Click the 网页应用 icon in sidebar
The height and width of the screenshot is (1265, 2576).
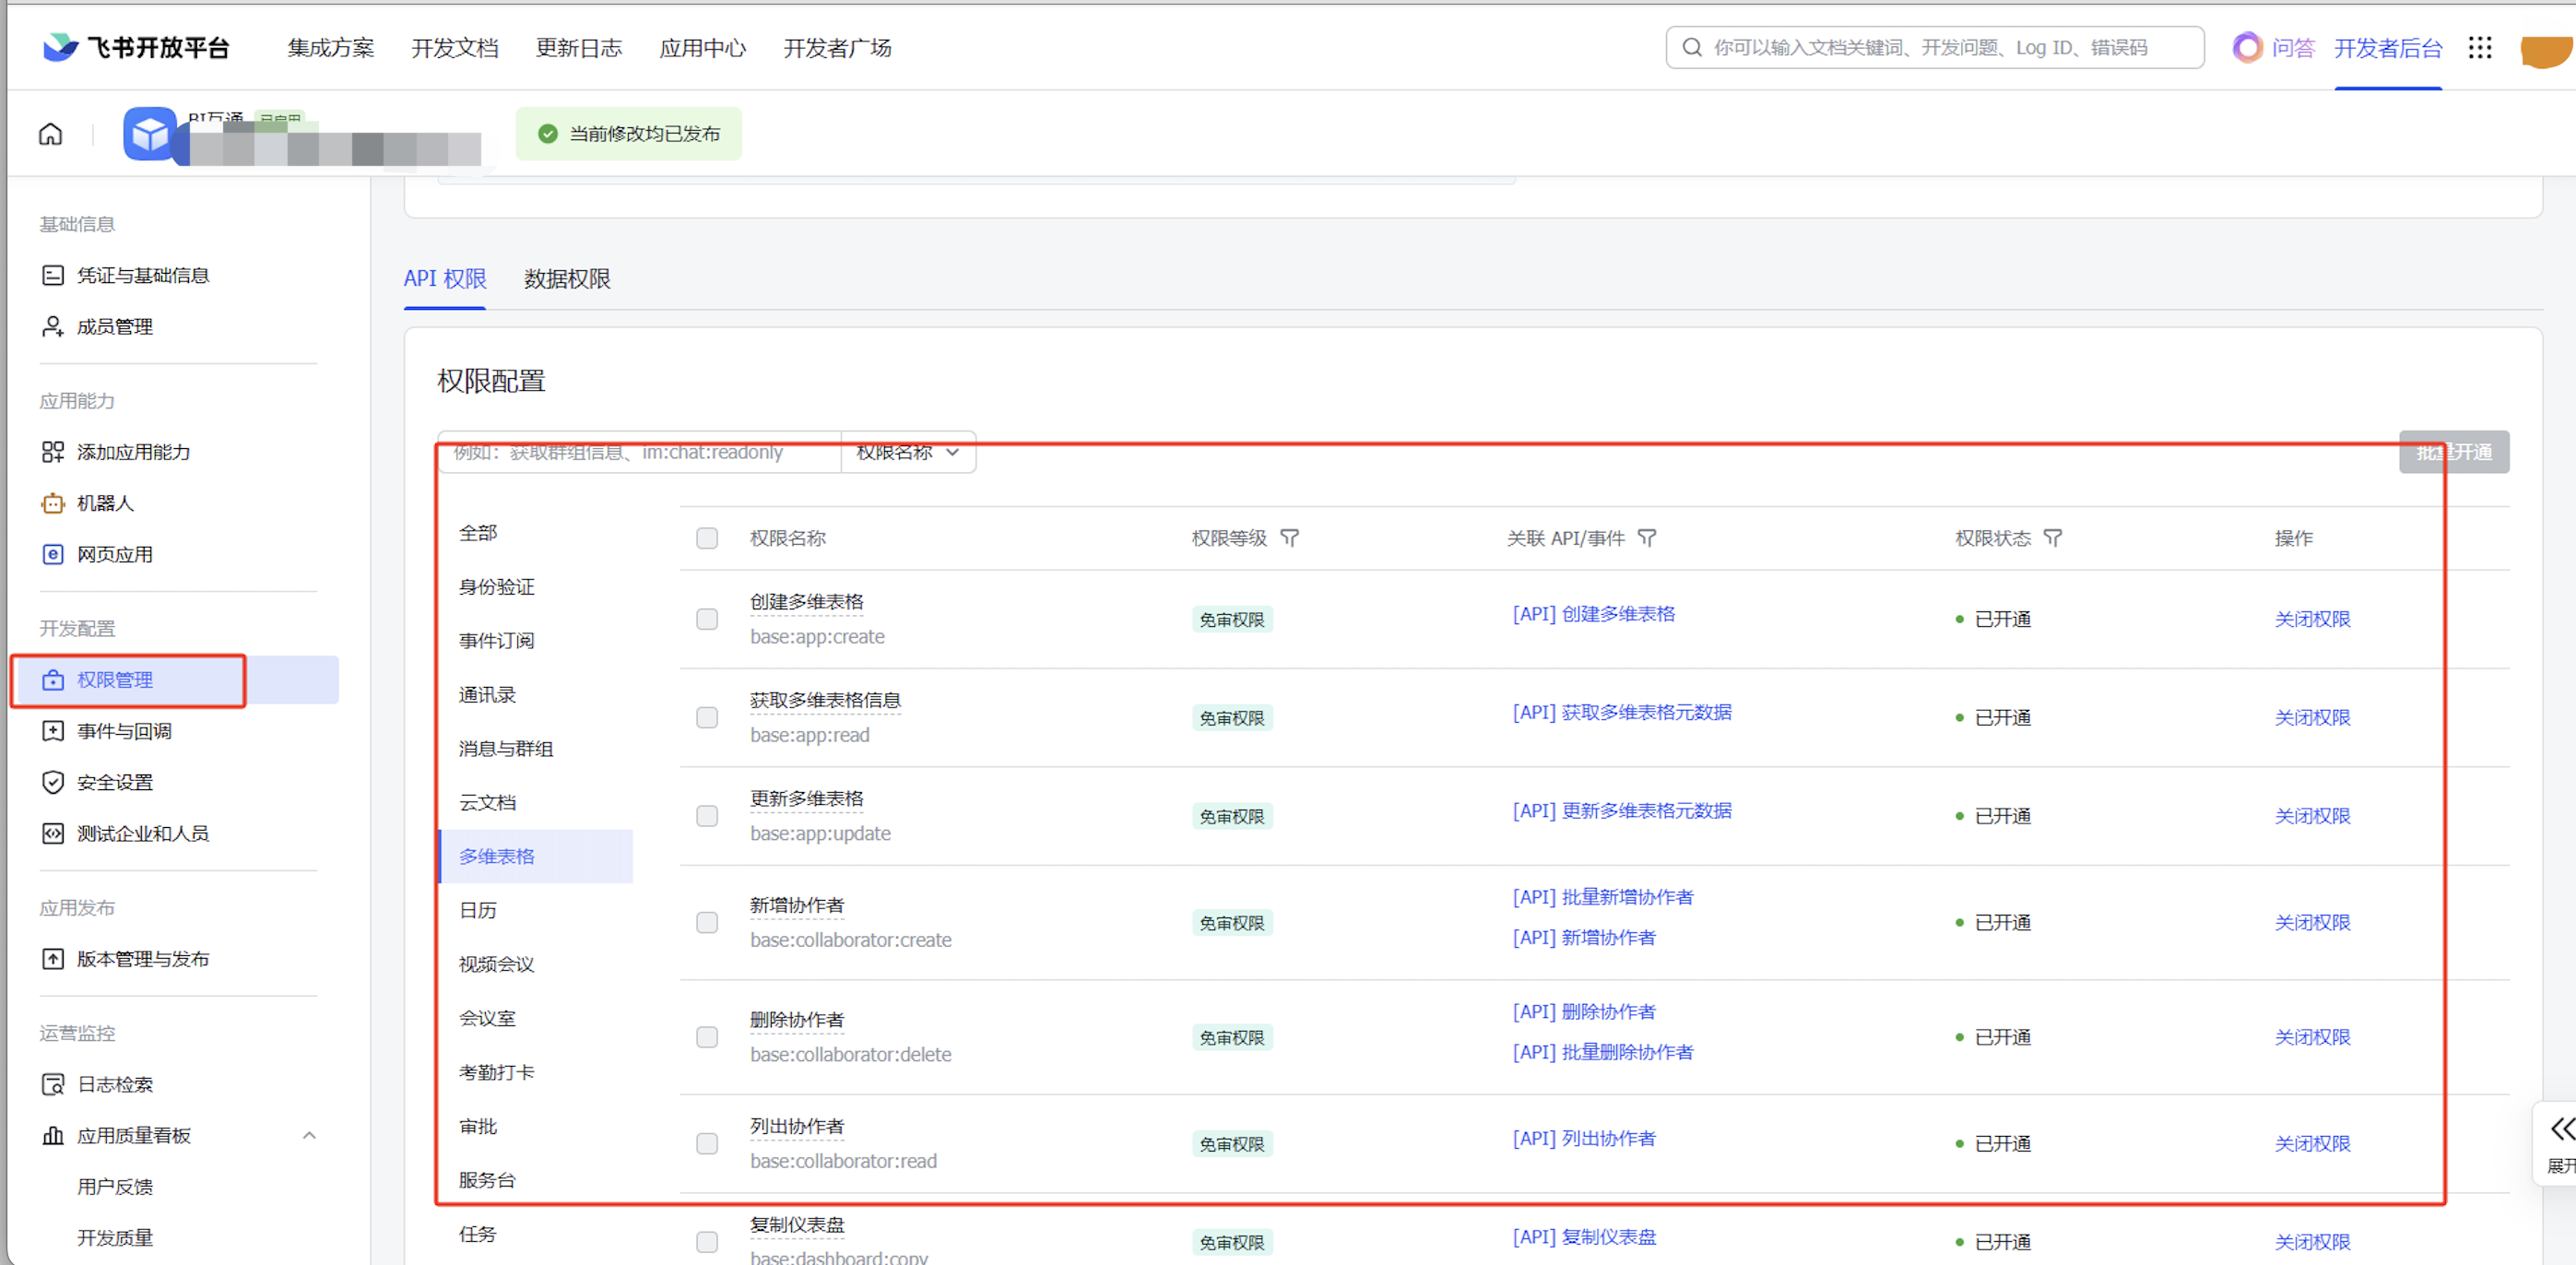(x=53, y=554)
